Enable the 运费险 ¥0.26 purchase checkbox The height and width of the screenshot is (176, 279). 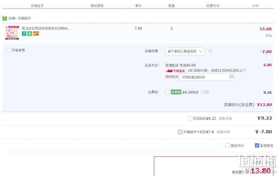coord(168,92)
